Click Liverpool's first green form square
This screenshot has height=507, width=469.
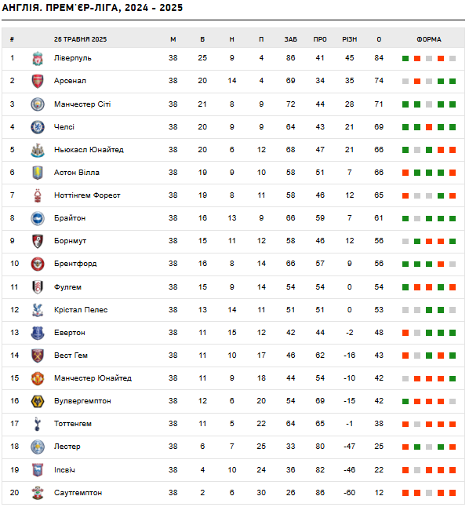tap(405, 59)
